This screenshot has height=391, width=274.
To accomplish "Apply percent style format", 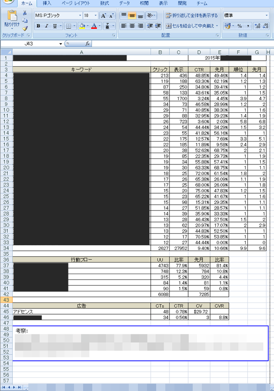I will pos(240,26).
